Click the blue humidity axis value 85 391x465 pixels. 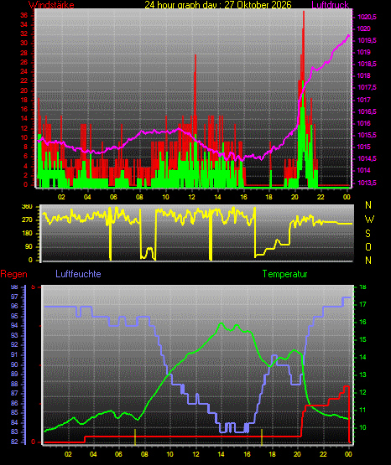[14, 413]
